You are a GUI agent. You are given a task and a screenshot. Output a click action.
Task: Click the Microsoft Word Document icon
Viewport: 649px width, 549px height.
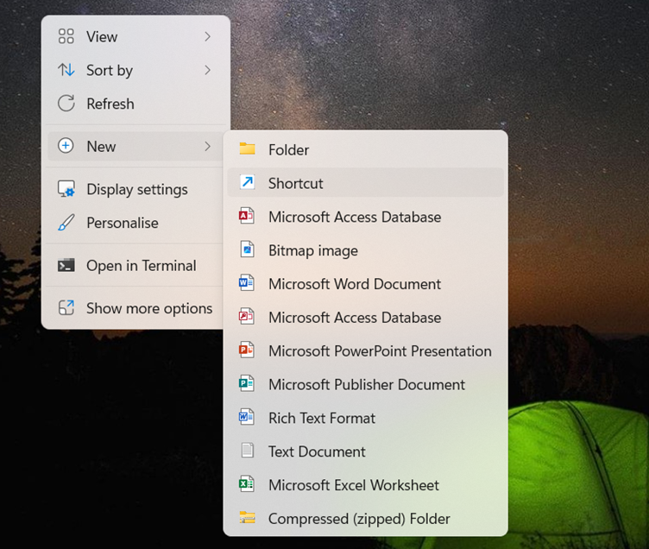click(x=247, y=283)
